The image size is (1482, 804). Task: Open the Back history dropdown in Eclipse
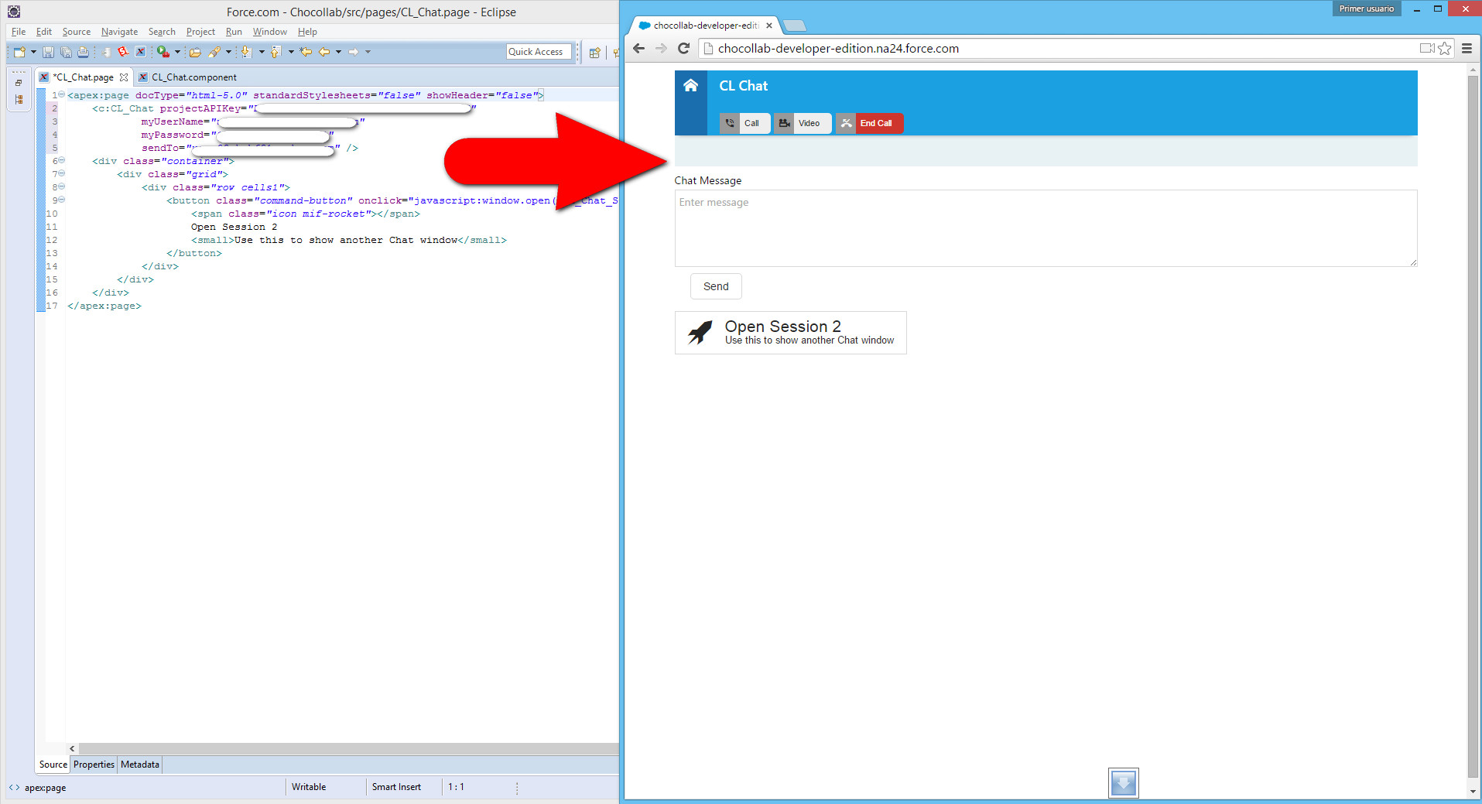pyautogui.click(x=338, y=52)
